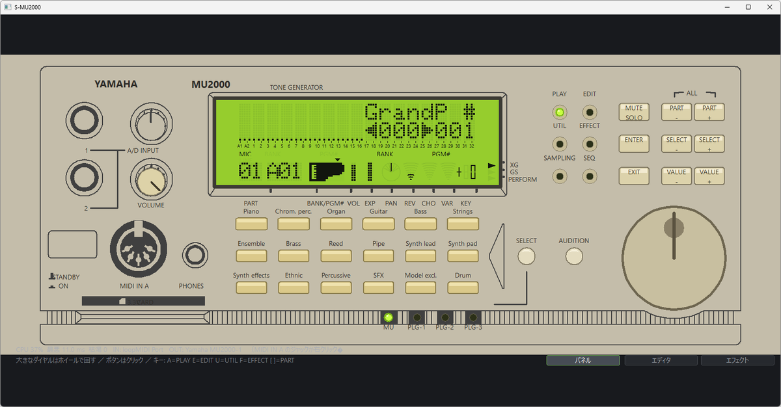Viewport: 781px width, 407px height.
Task: Choose the Ethnic category button
Action: coord(294,287)
